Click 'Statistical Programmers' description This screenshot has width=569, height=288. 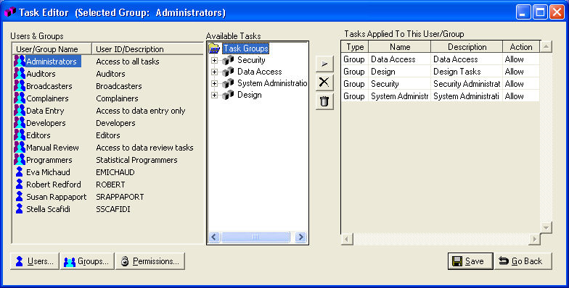136,160
